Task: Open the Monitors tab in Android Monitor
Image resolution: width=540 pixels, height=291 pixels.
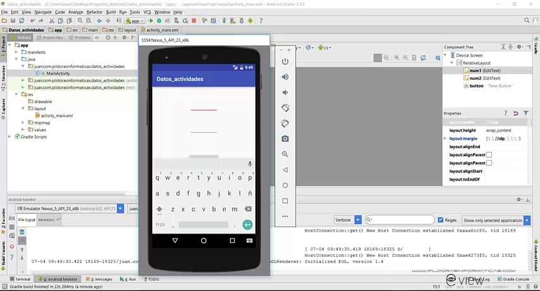Action: coord(49,220)
